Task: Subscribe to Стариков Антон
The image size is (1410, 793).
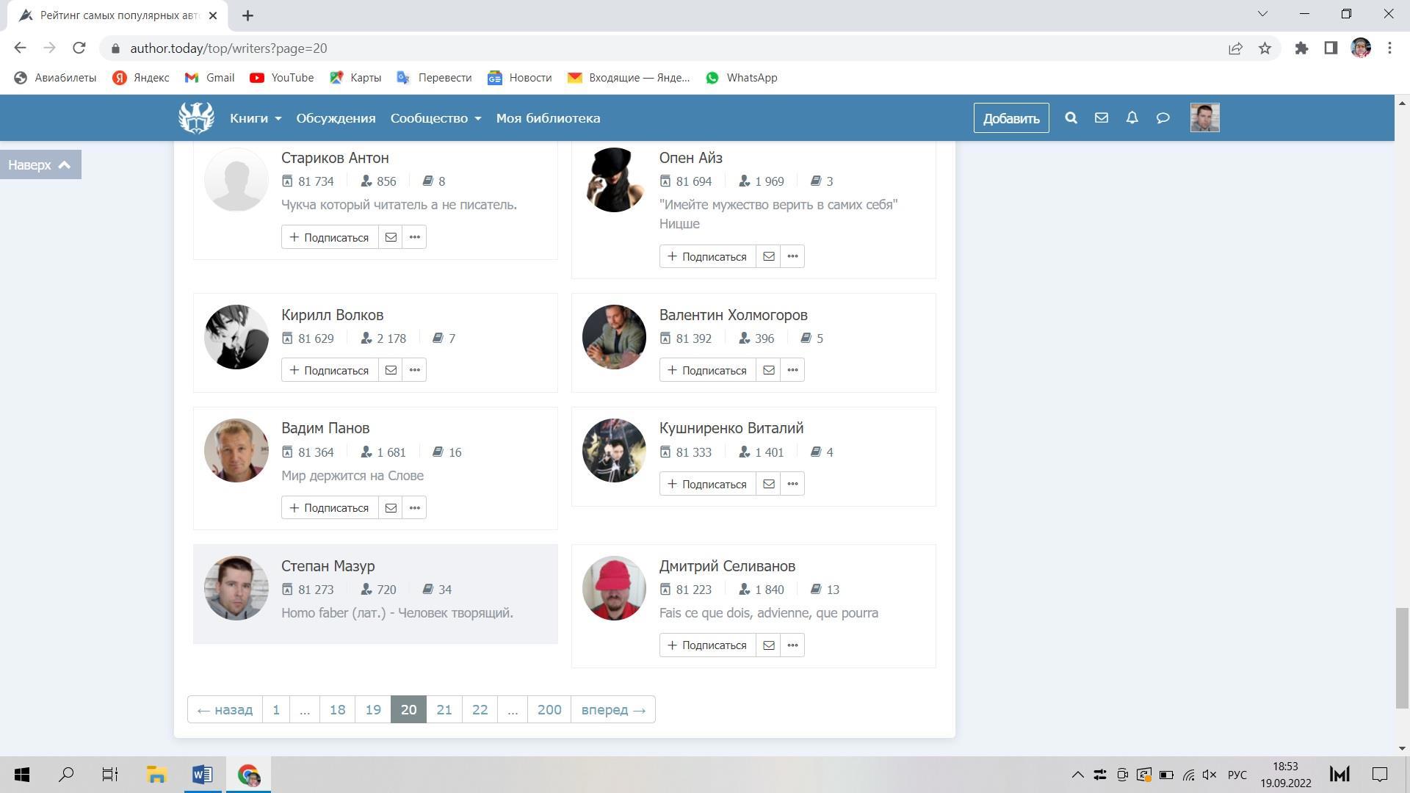Action: click(329, 237)
